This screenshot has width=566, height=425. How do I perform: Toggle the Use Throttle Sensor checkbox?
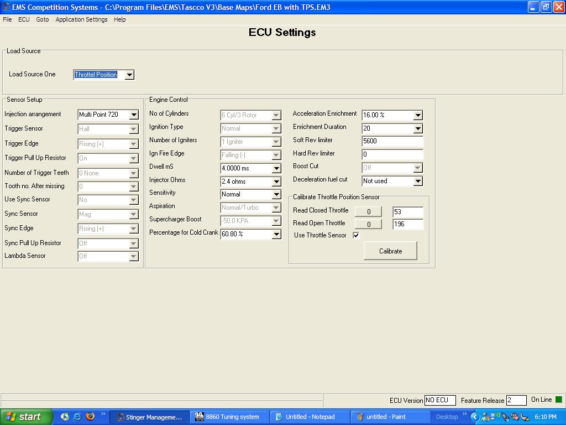tap(356, 235)
